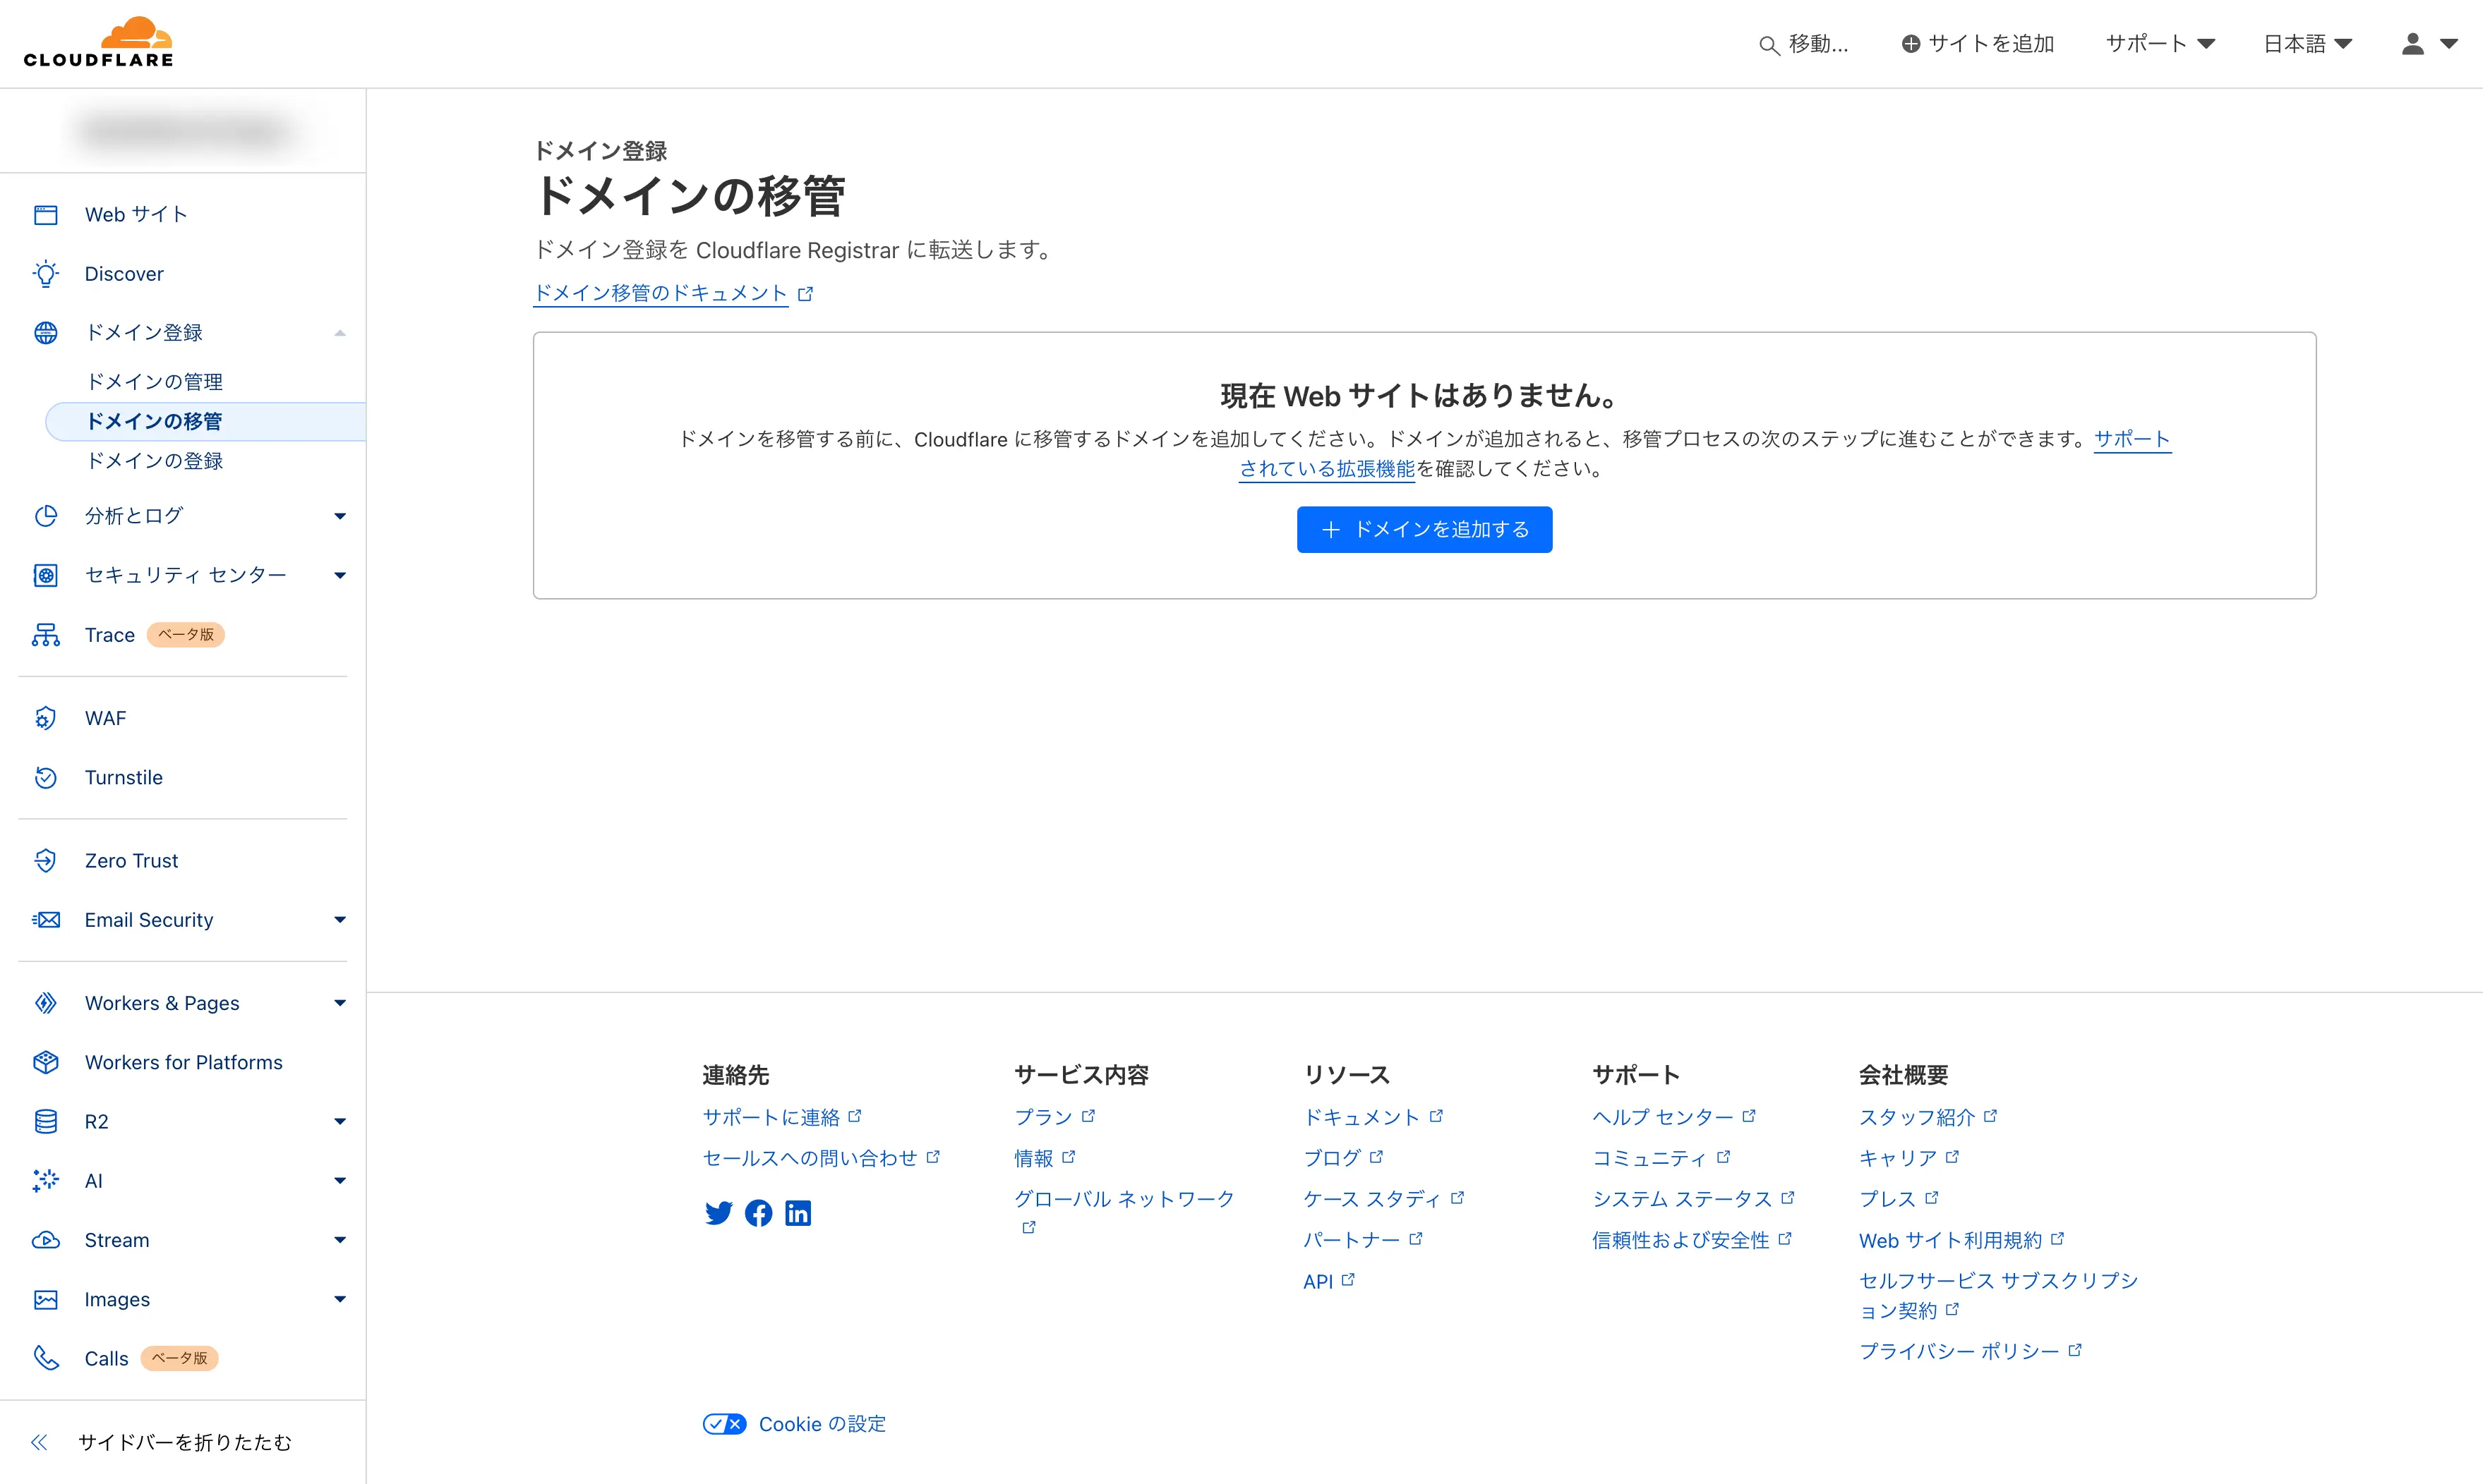Click the Discover sidebar icon
The height and width of the screenshot is (1484, 2483).
click(x=46, y=272)
